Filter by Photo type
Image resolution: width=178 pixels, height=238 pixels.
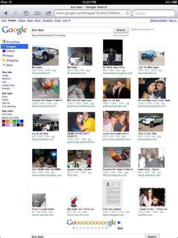(5, 100)
